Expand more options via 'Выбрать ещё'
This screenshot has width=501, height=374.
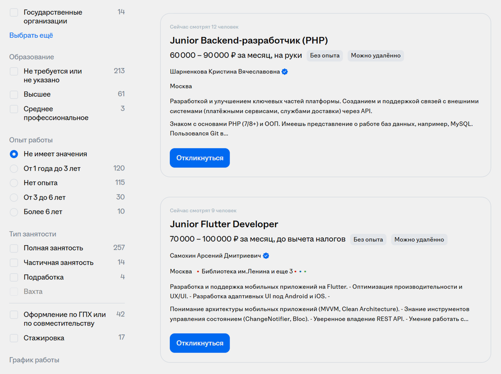(x=31, y=35)
